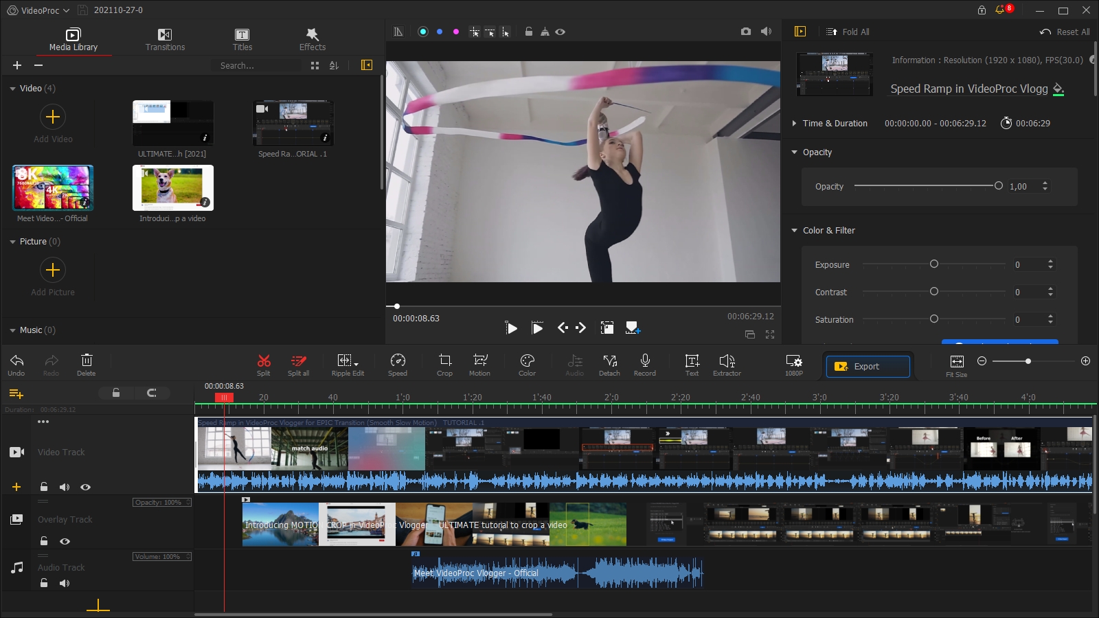Click the Split scissors tool
The height and width of the screenshot is (618, 1099).
(264, 365)
